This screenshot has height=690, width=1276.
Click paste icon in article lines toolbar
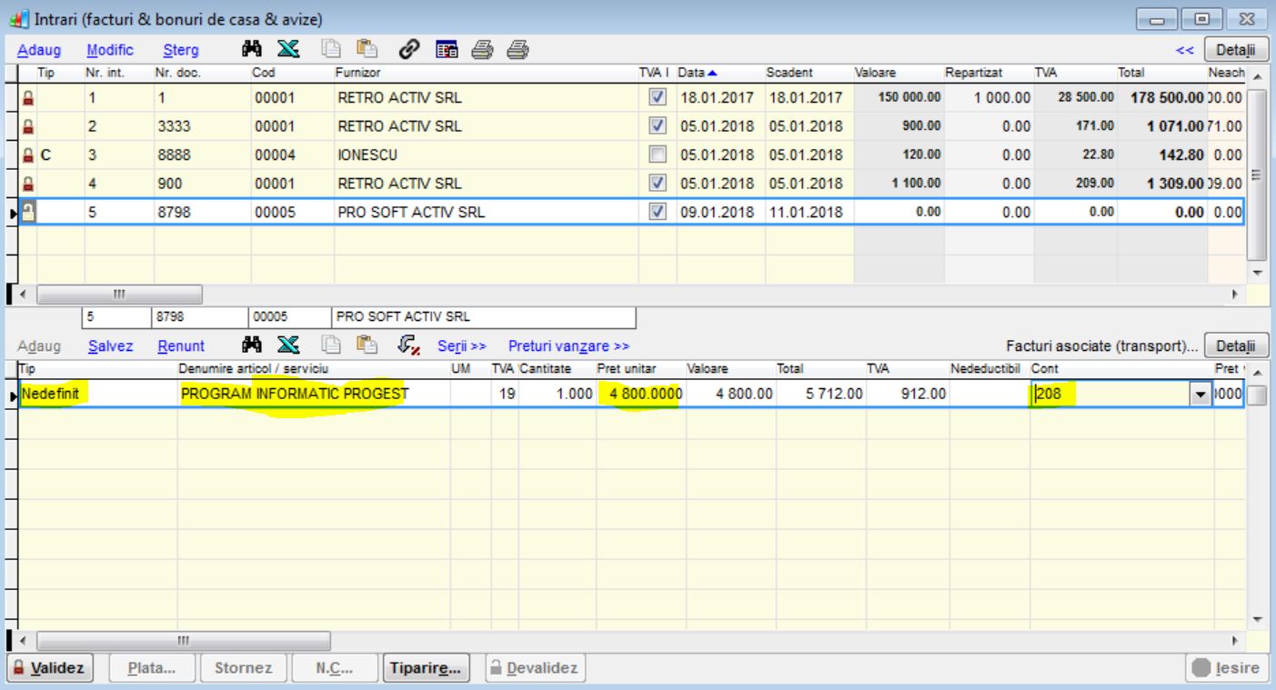tap(367, 345)
